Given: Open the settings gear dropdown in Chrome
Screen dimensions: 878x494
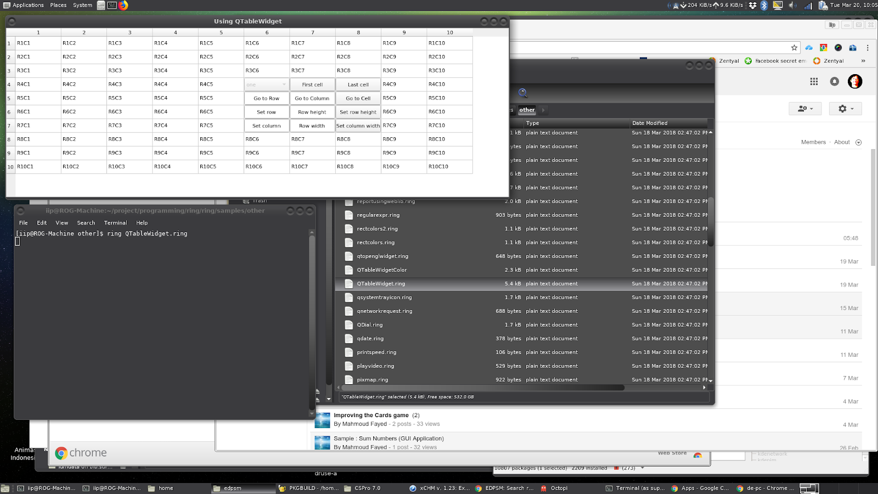Looking at the screenshot, I should coord(845,108).
